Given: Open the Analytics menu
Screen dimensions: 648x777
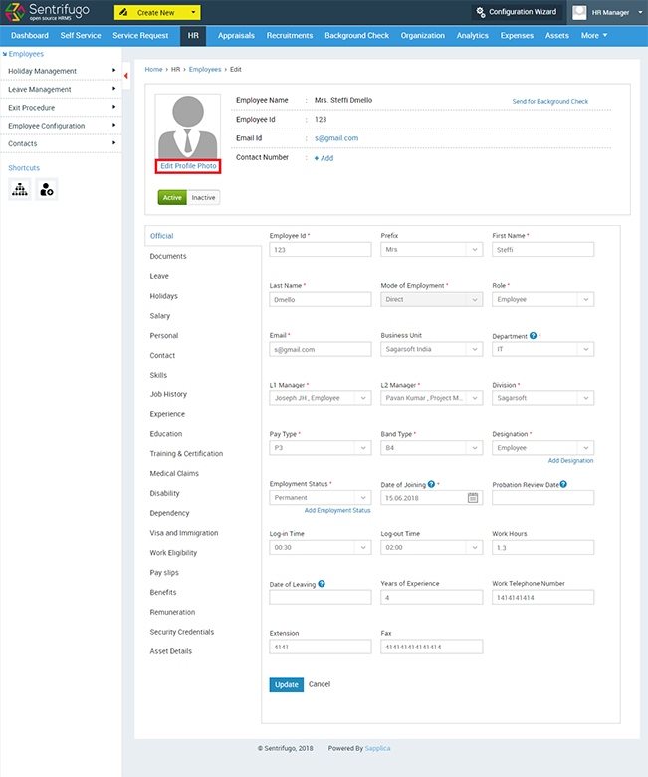Looking at the screenshot, I should [472, 35].
